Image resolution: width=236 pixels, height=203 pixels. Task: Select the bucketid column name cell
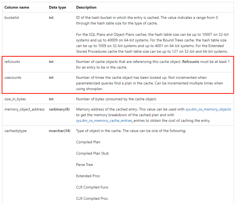click(12, 17)
